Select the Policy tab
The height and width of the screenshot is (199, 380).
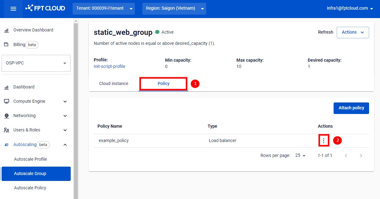click(164, 83)
